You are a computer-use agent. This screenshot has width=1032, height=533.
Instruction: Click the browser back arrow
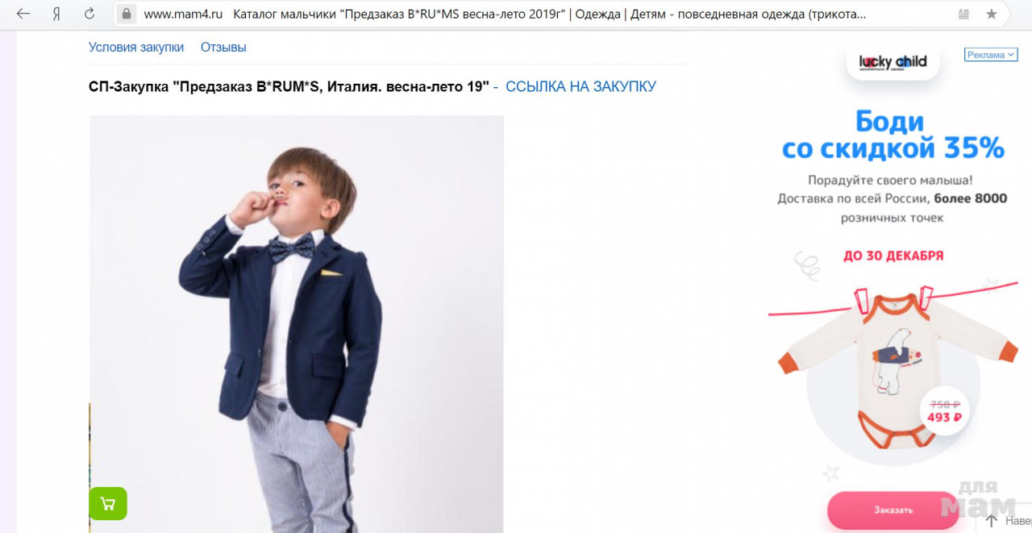[x=23, y=14]
